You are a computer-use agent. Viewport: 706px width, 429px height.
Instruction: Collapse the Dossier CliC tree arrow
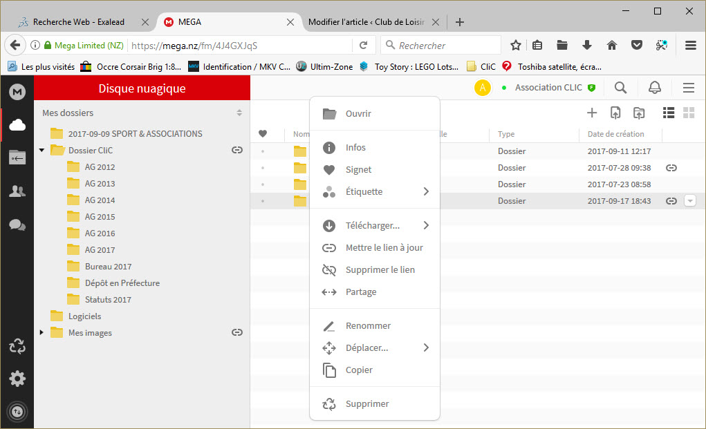[x=42, y=150]
